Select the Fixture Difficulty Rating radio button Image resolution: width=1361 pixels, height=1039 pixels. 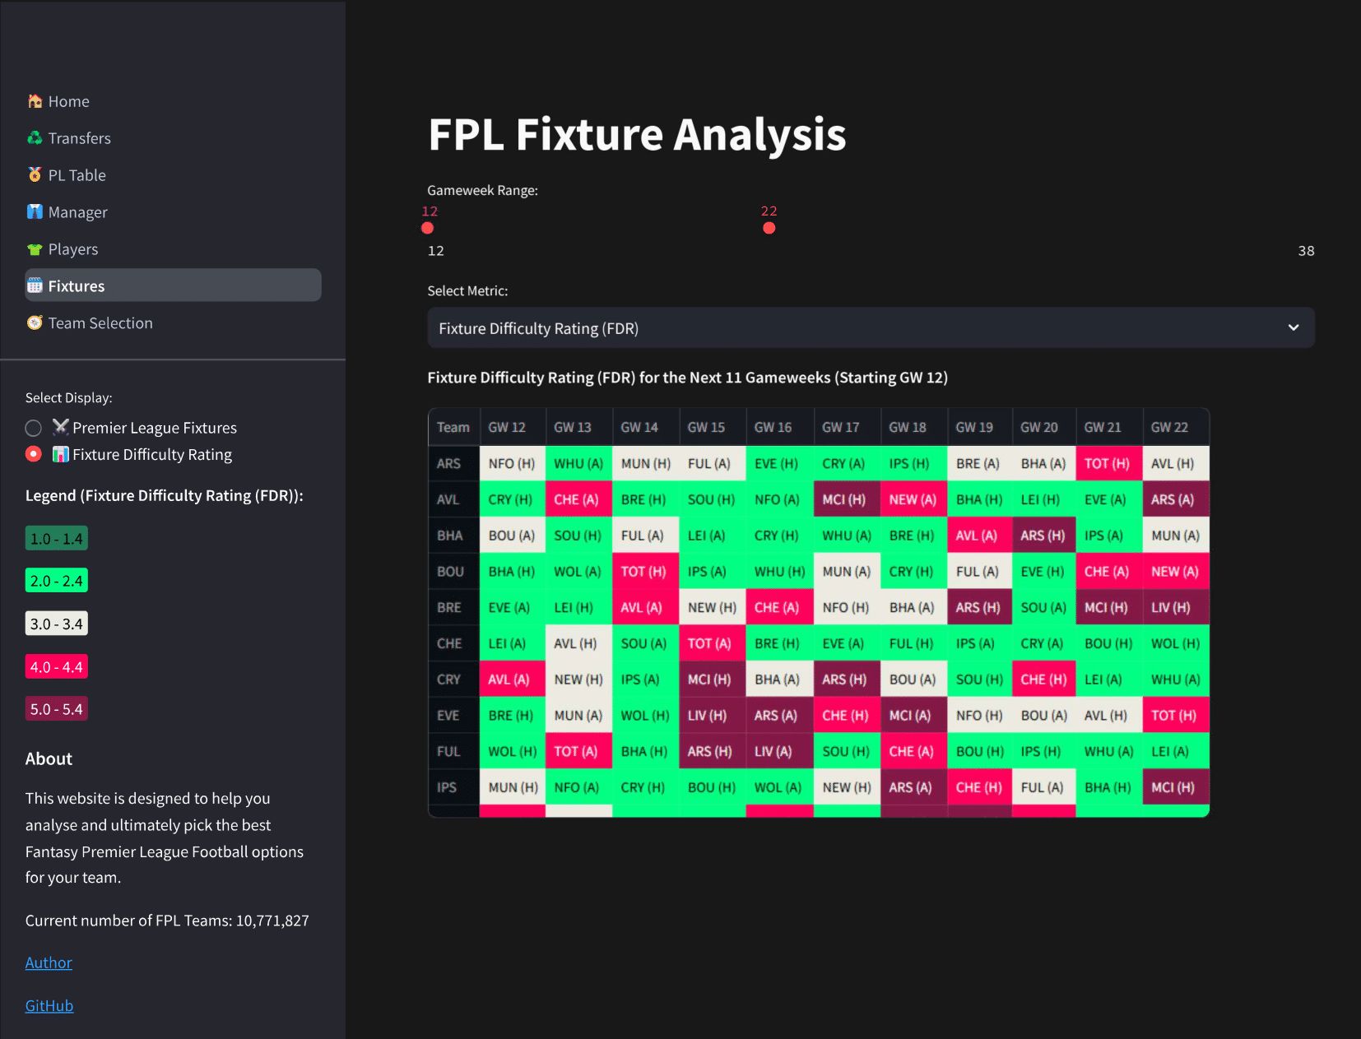(x=33, y=453)
